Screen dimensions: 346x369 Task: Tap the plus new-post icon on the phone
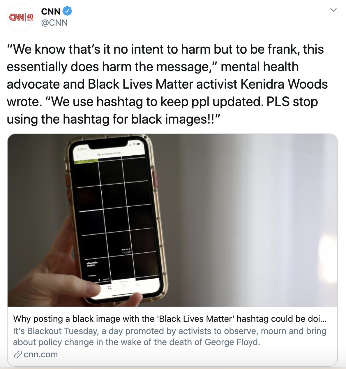[x=124, y=286]
